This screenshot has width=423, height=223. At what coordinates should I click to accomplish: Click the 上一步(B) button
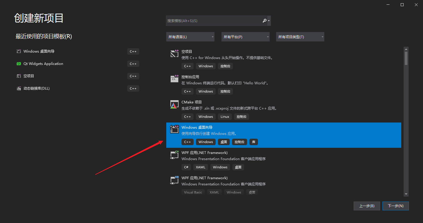point(367,206)
